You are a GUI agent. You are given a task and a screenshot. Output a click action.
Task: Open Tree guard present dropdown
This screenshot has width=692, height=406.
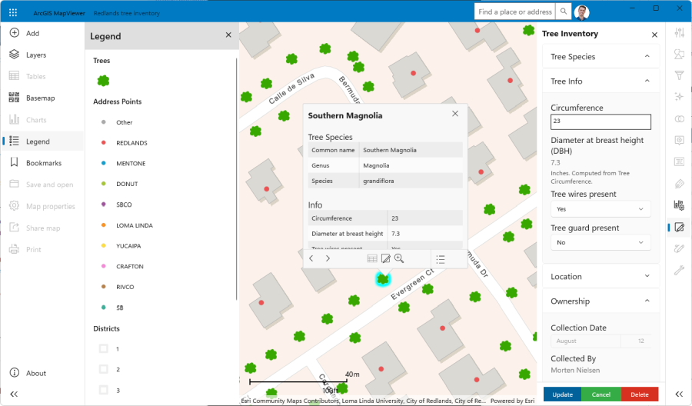pyautogui.click(x=601, y=242)
